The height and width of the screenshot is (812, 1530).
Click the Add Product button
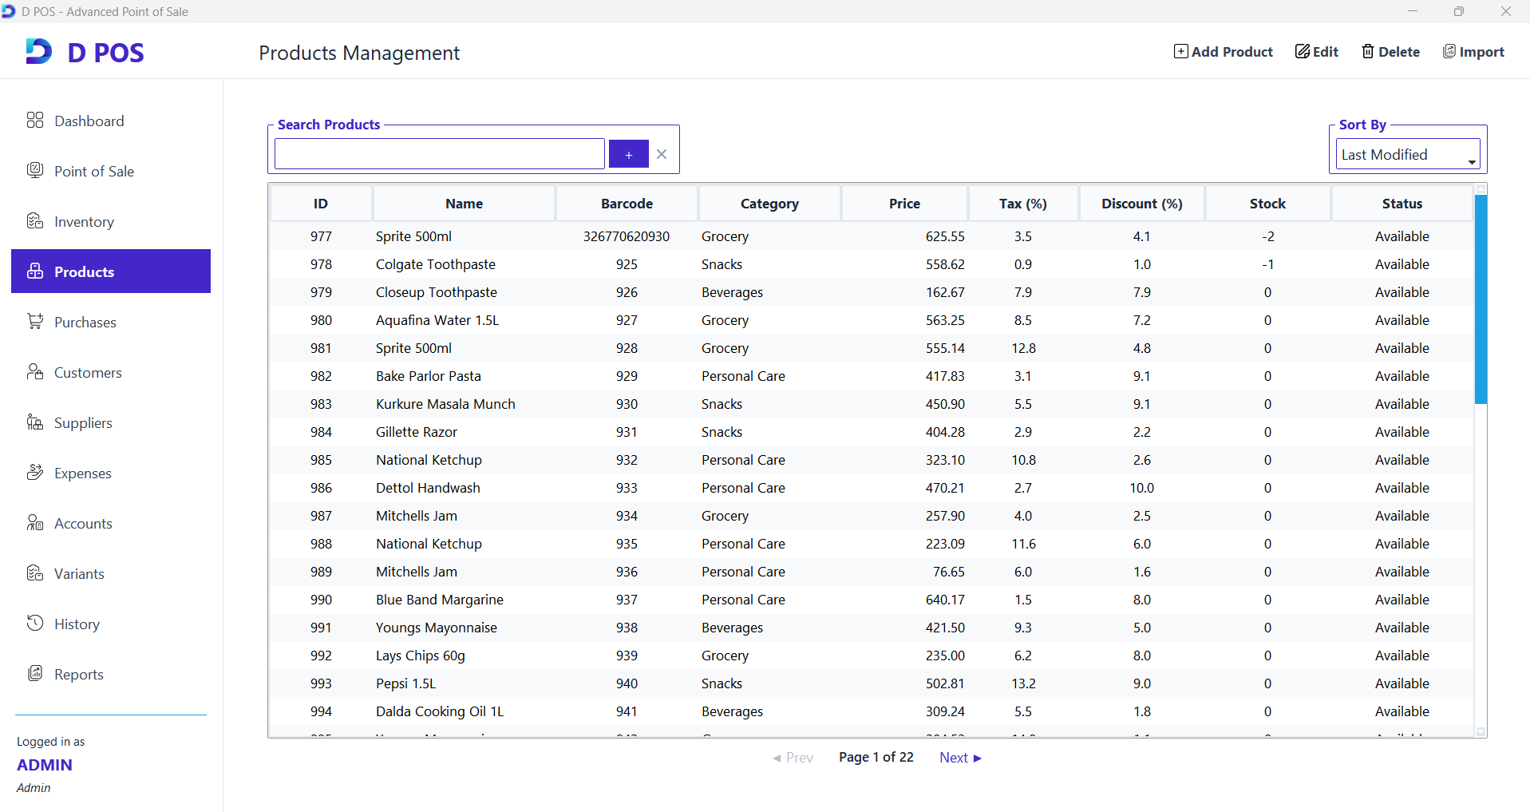tap(1224, 52)
